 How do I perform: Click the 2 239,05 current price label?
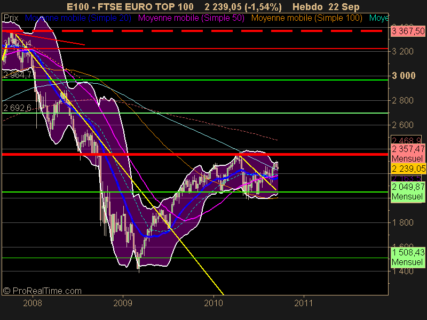[408, 169]
